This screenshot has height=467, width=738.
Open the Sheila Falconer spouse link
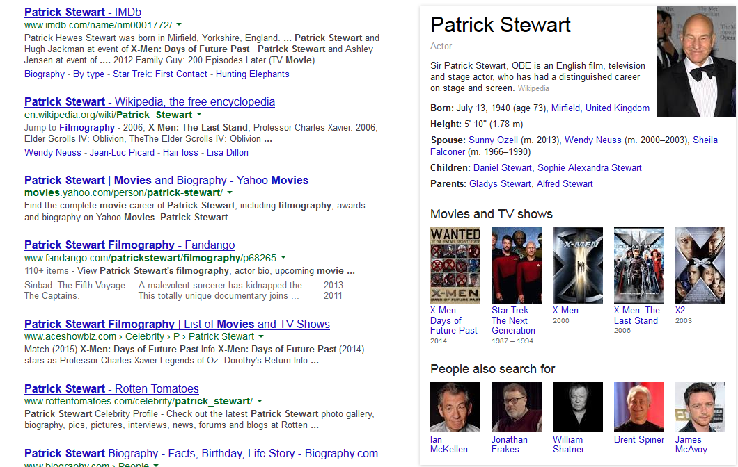(705, 140)
